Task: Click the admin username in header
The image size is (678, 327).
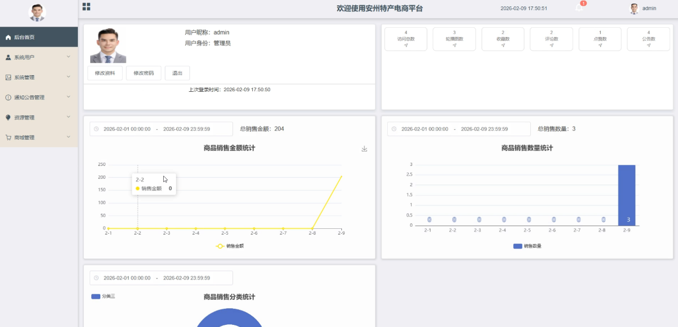Action: click(649, 9)
